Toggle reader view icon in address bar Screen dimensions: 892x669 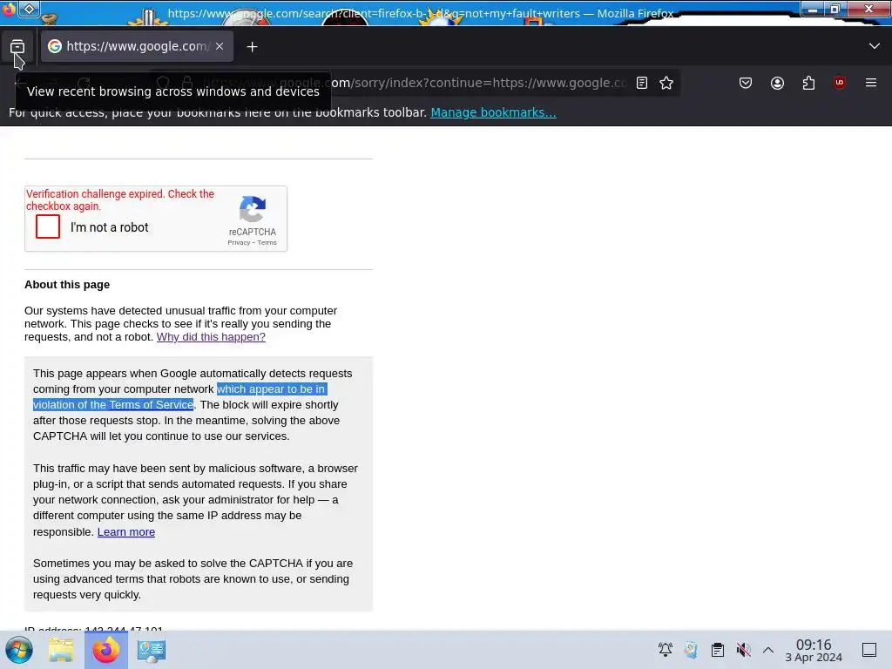pos(642,83)
